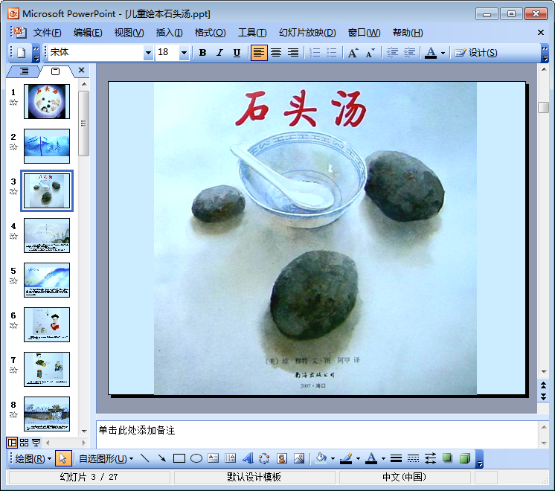Image resolution: width=555 pixels, height=491 pixels.
Task: Increase the indent level
Action: pos(409,53)
